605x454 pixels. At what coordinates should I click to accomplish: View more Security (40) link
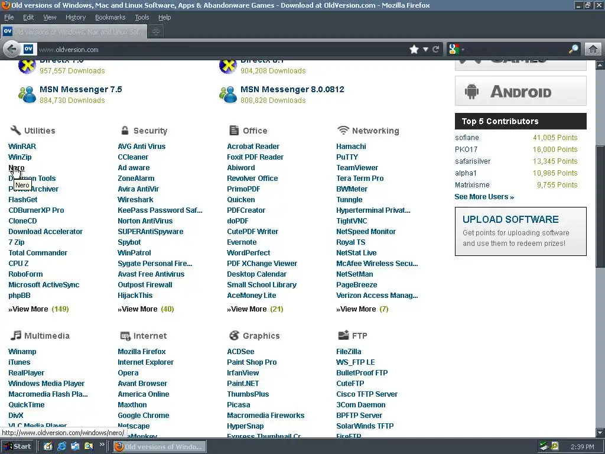(x=146, y=309)
